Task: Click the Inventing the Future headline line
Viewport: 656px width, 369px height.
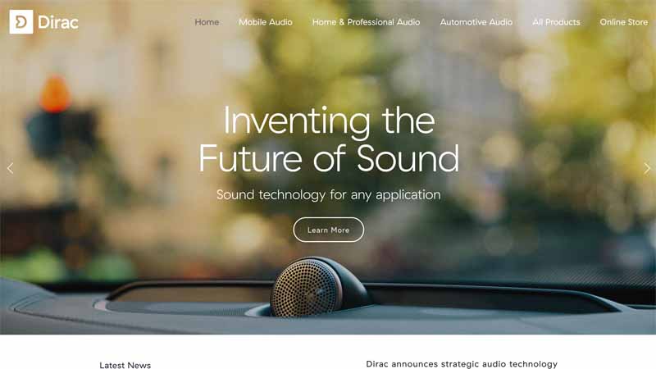Action: click(x=329, y=121)
